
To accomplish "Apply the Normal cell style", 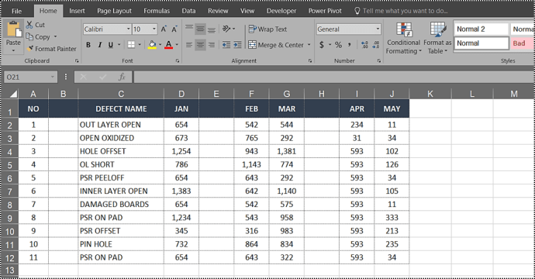I will tap(481, 43).
